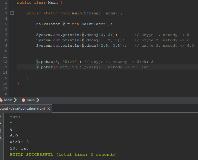
Task: Expand the arrow after Main breadcrumb
Action: pyautogui.click(x=16, y=100)
